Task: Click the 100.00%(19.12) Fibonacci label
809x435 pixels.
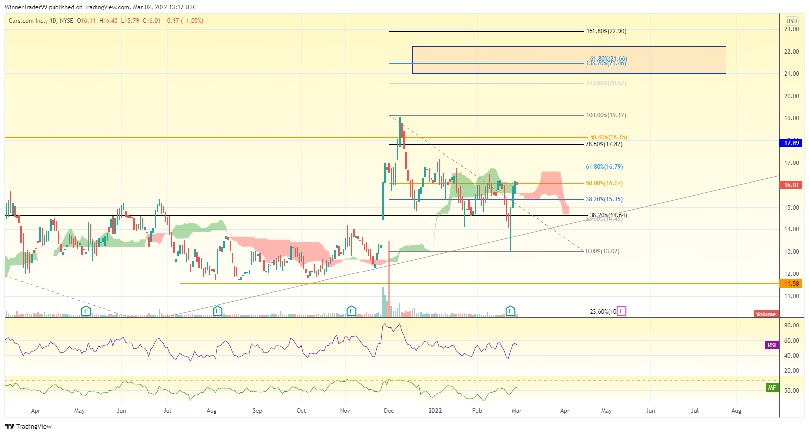Action: point(606,115)
